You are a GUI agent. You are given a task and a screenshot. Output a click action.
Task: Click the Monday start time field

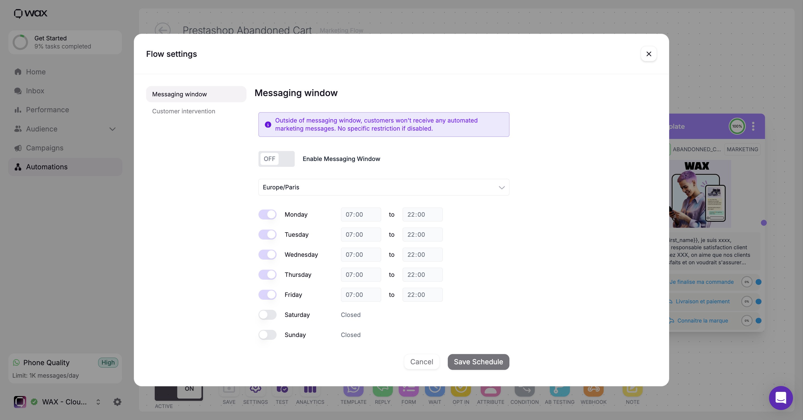(361, 214)
